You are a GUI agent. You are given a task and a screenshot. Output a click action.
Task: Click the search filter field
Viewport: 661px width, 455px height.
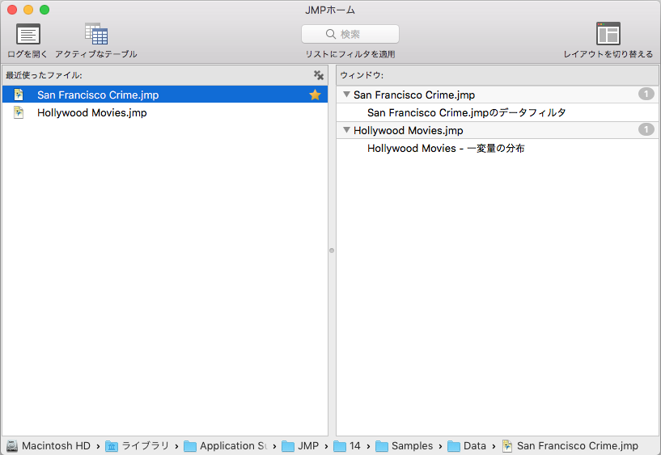pos(350,35)
